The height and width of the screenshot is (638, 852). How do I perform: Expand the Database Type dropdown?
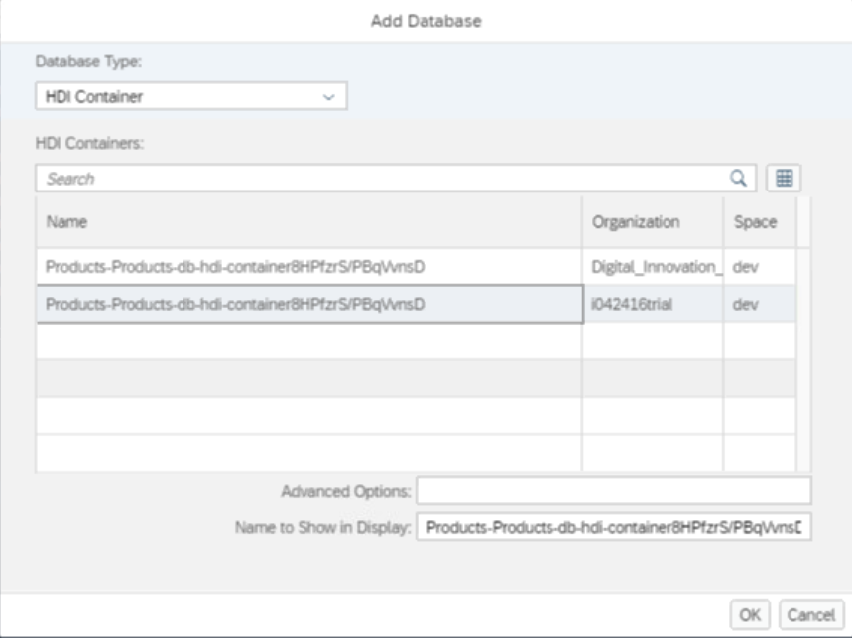click(191, 96)
